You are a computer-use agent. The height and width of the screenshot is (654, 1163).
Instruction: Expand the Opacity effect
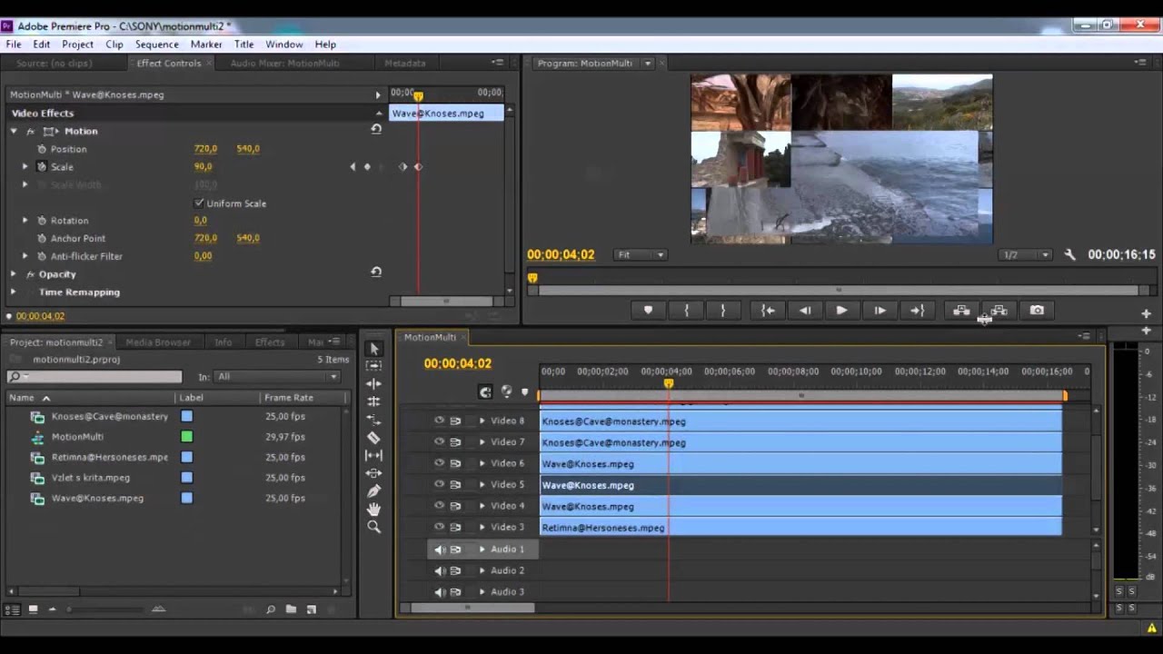click(14, 273)
